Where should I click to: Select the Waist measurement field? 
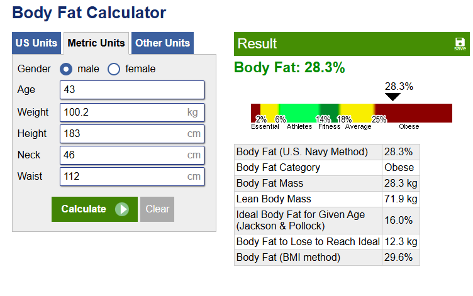[x=123, y=177]
